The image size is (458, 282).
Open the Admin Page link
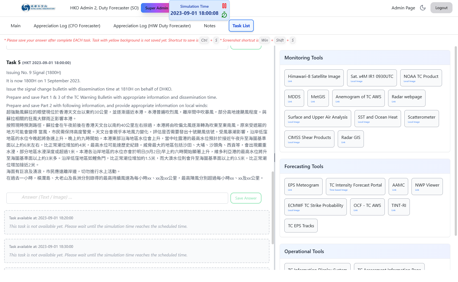[403, 8]
